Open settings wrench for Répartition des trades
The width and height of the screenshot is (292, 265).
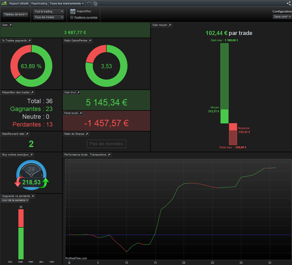click(x=32, y=92)
